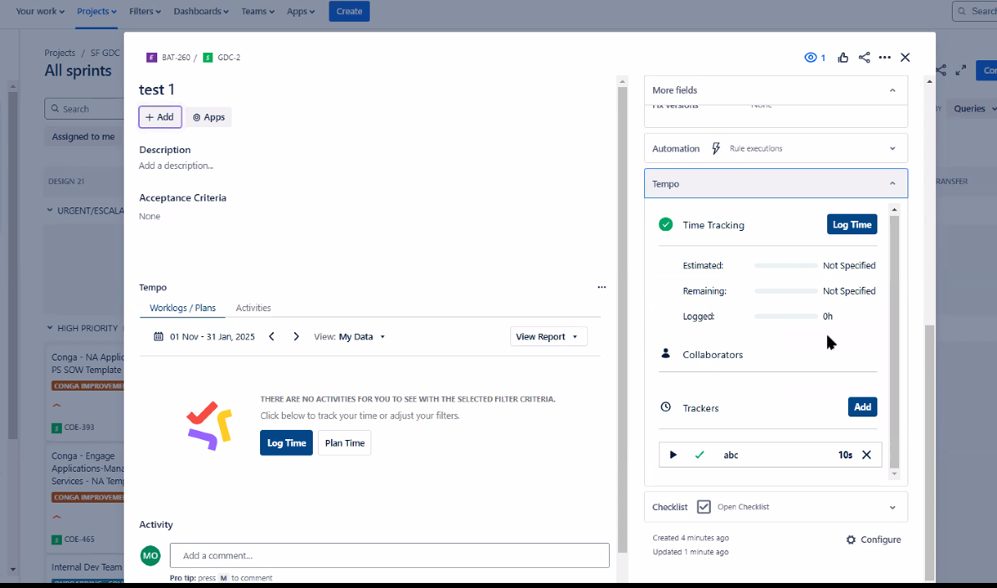Click the Add a comment field
Image resolution: width=997 pixels, height=588 pixels.
pos(389,555)
